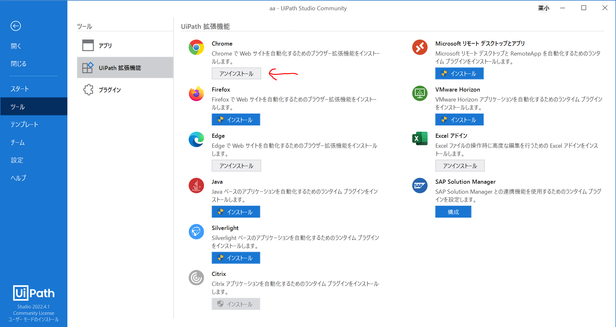Maximize the UiPath Studio window
Screen dimensions: 616x327
[584, 8]
